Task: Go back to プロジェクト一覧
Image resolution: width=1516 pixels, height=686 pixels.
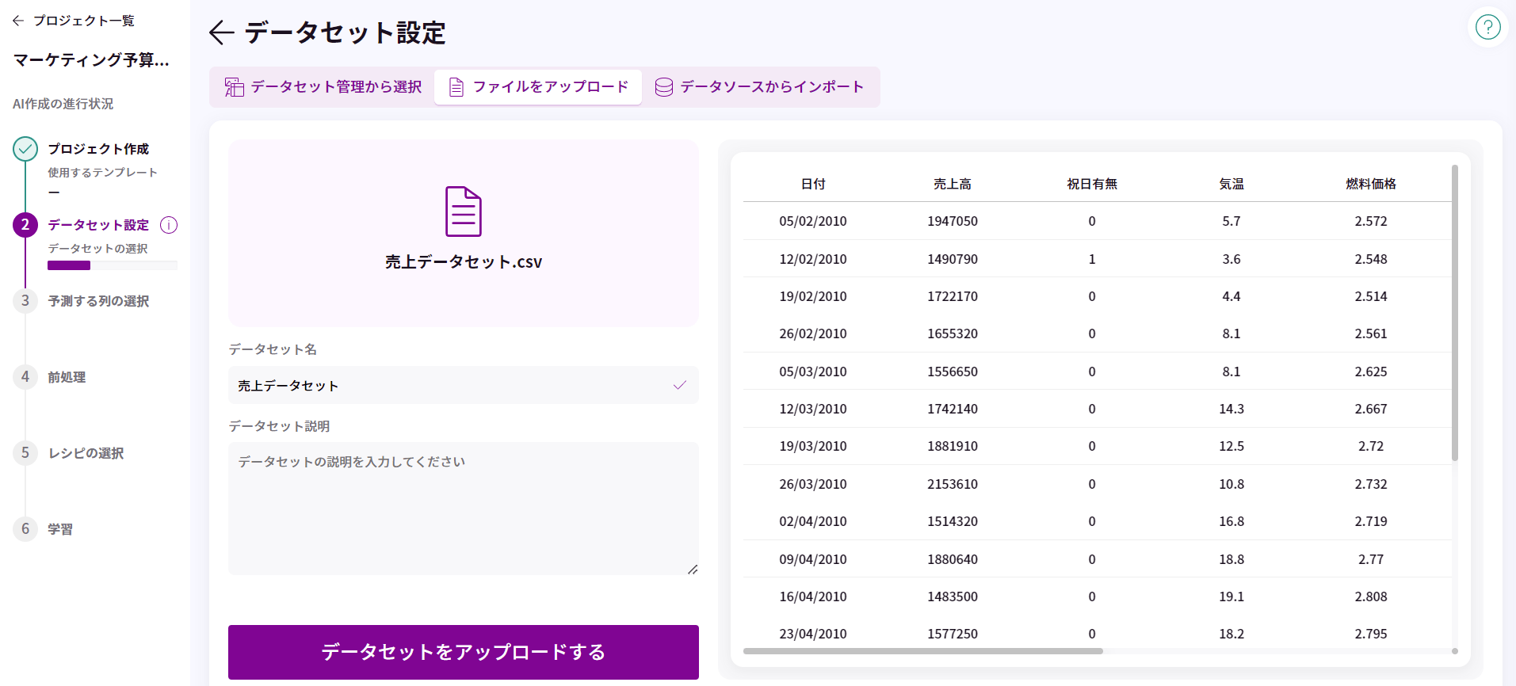Action: pos(74,21)
